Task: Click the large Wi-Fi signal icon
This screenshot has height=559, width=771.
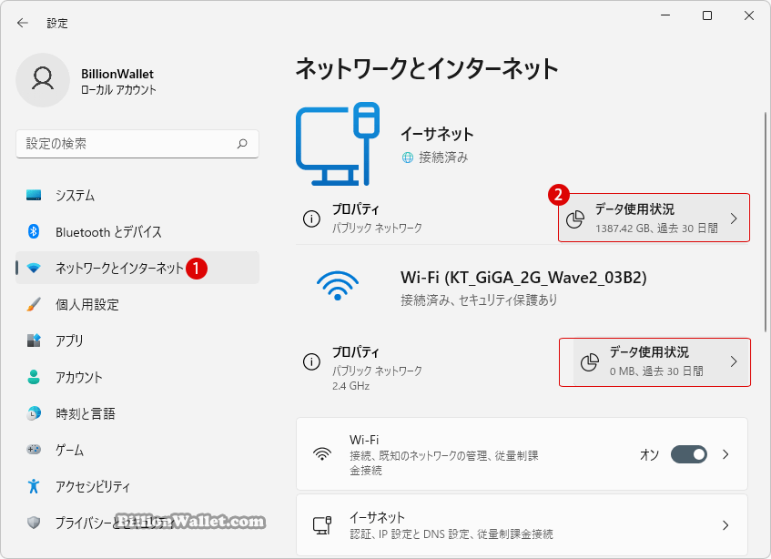Action: (338, 286)
